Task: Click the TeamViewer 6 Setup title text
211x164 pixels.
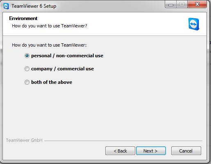Action: click(34, 6)
